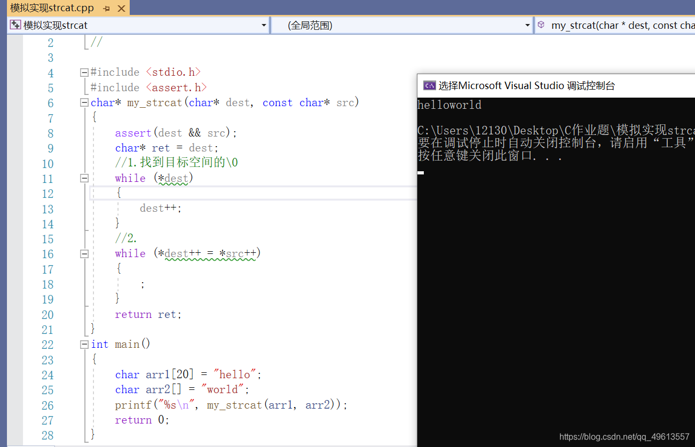
Task: Open the (全局范围) scope dropdown
Action: 403,25
